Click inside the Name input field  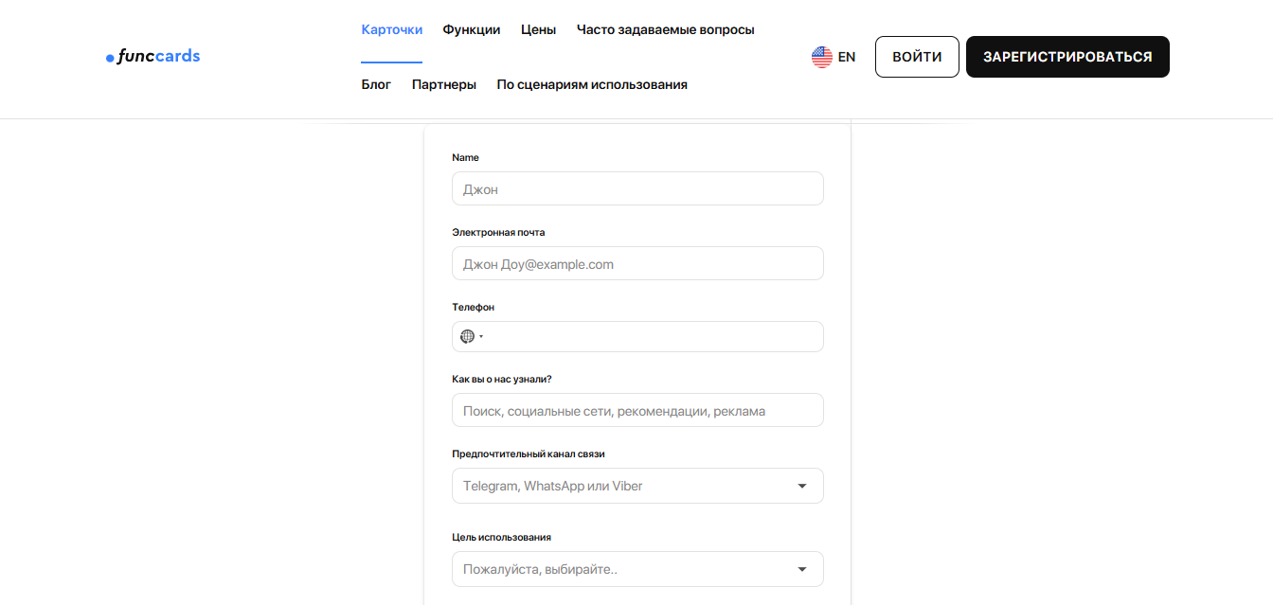pyautogui.click(x=636, y=188)
